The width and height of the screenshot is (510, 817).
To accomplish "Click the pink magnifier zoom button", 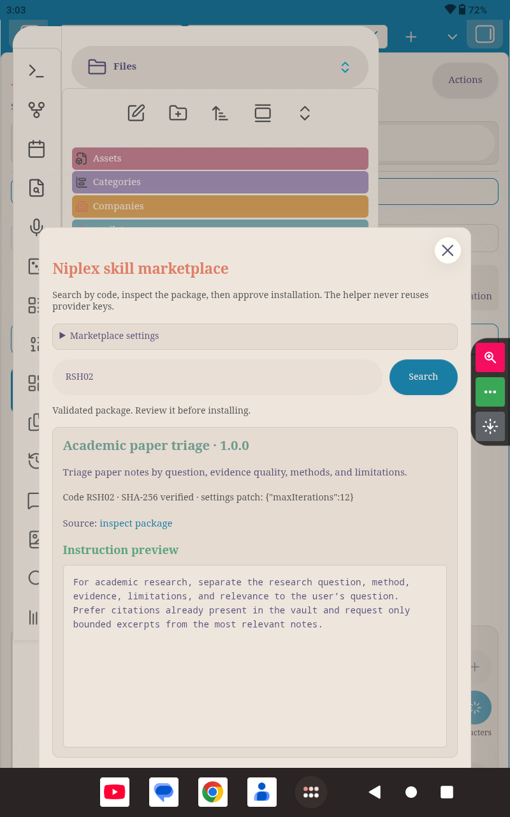I will tap(490, 357).
